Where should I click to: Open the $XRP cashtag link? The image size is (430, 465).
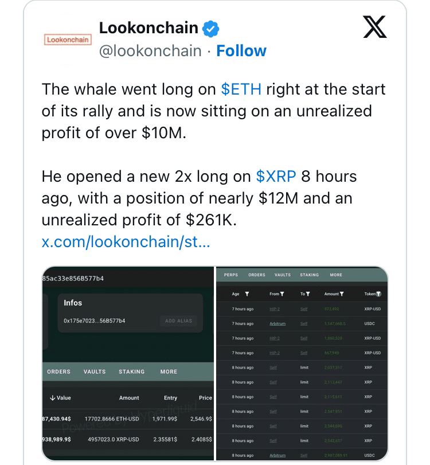[x=276, y=177]
